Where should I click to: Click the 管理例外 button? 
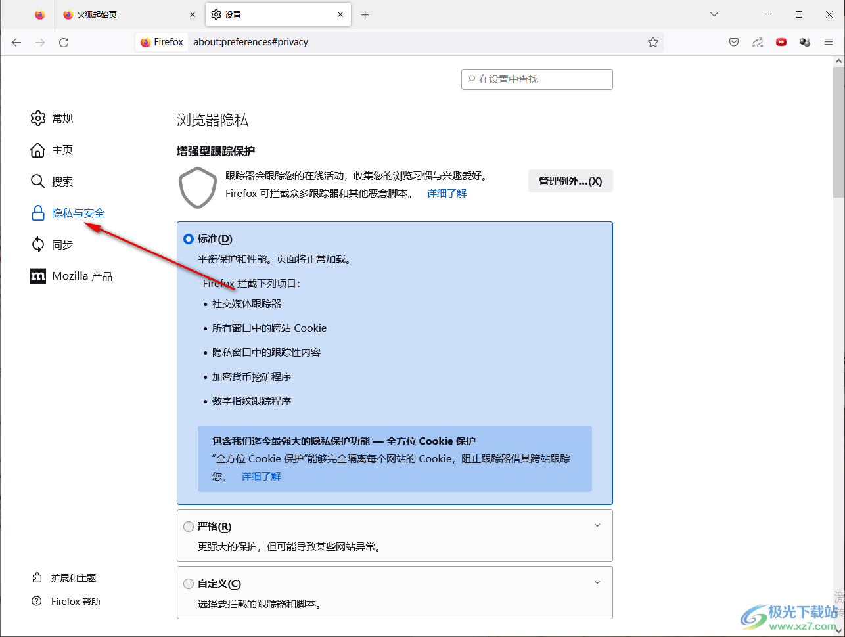570,181
